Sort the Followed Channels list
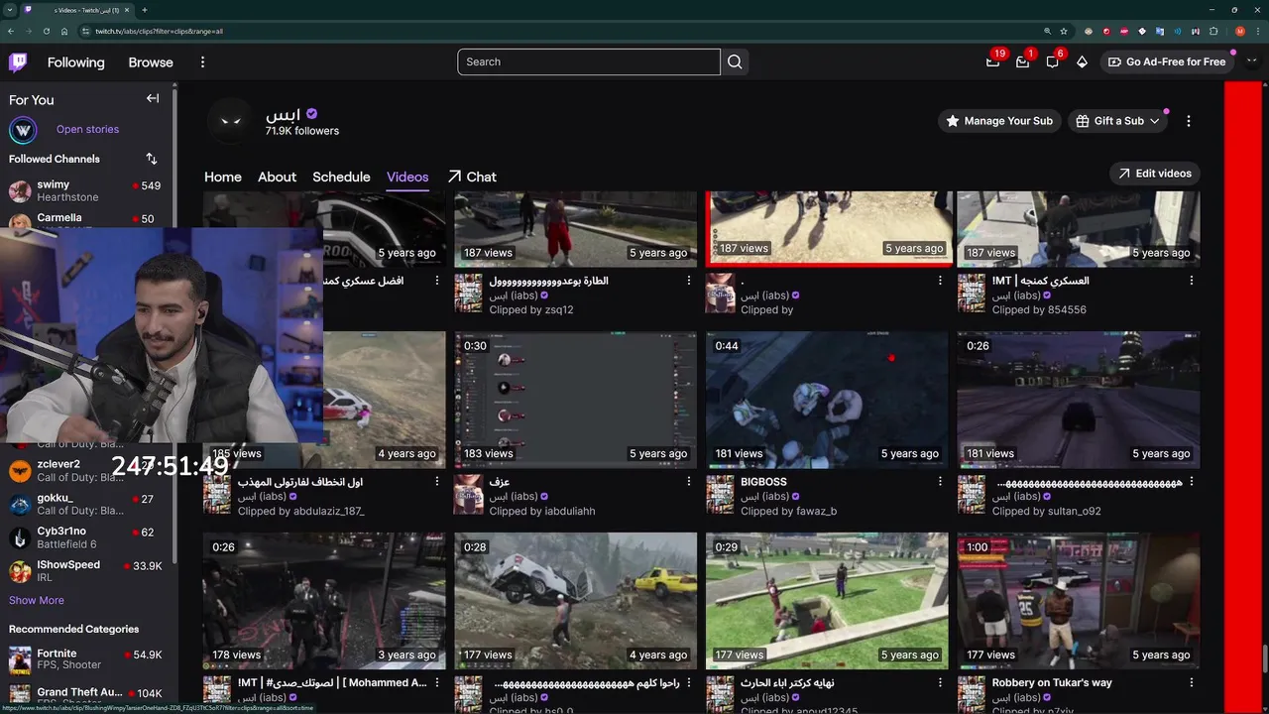The height and width of the screenshot is (714, 1269). click(x=152, y=159)
